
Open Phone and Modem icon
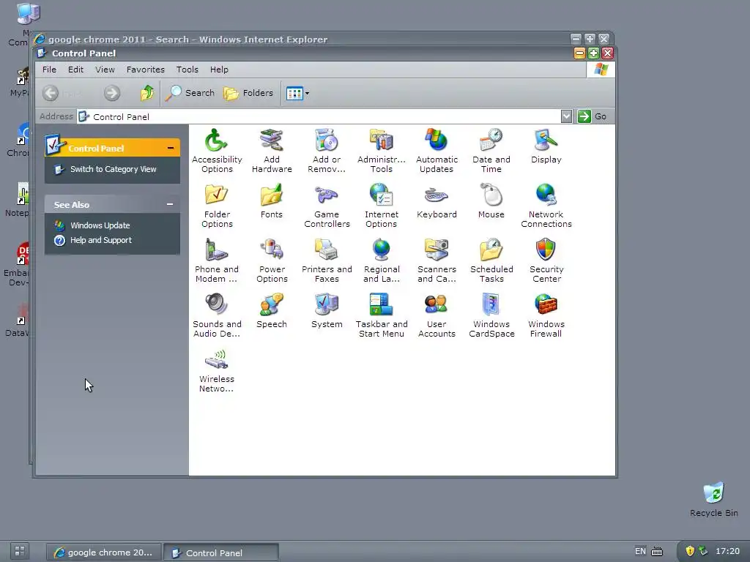pyautogui.click(x=217, y=261)
